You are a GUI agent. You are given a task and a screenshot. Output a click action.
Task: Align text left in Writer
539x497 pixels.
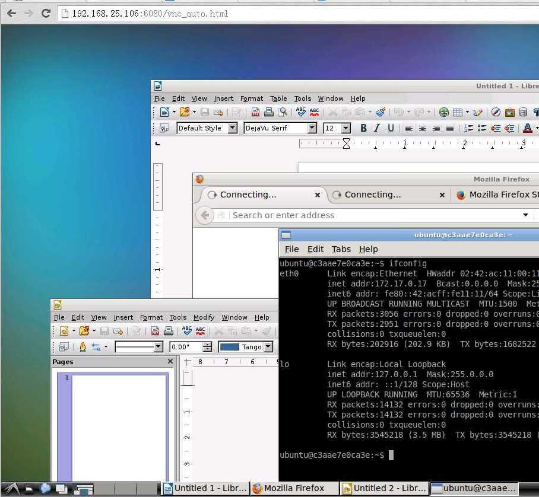pos(409,129)
